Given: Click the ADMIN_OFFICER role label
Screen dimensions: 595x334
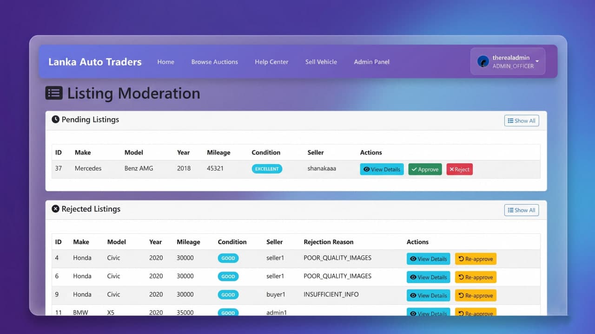Looking at the screenshot, I should tap(513, 66).
